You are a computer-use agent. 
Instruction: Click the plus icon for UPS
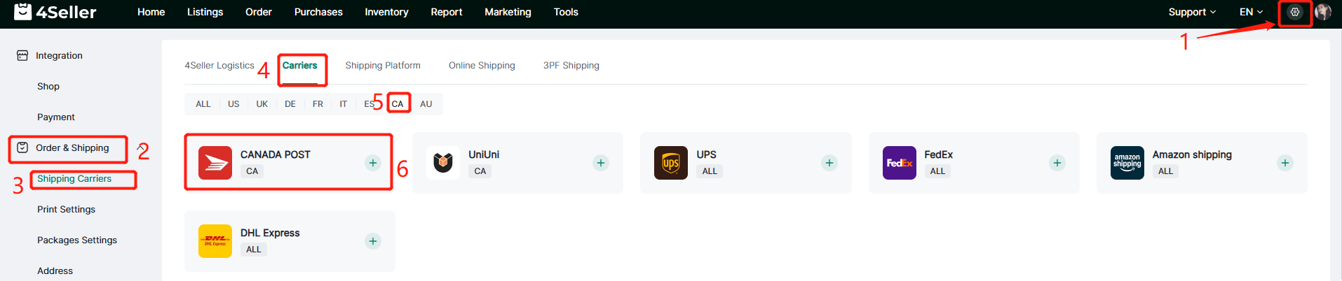[x=829, y=163]
